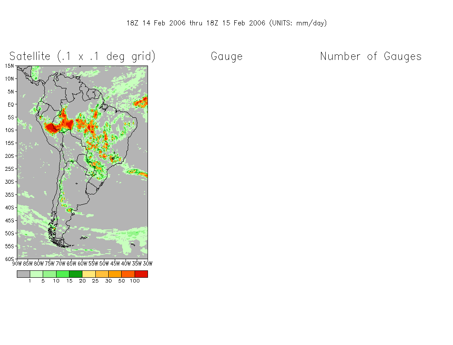The height and width of the screenshot is (345, 453).
Task: Click the '20S' latitude label
Action: click(9, 156)
